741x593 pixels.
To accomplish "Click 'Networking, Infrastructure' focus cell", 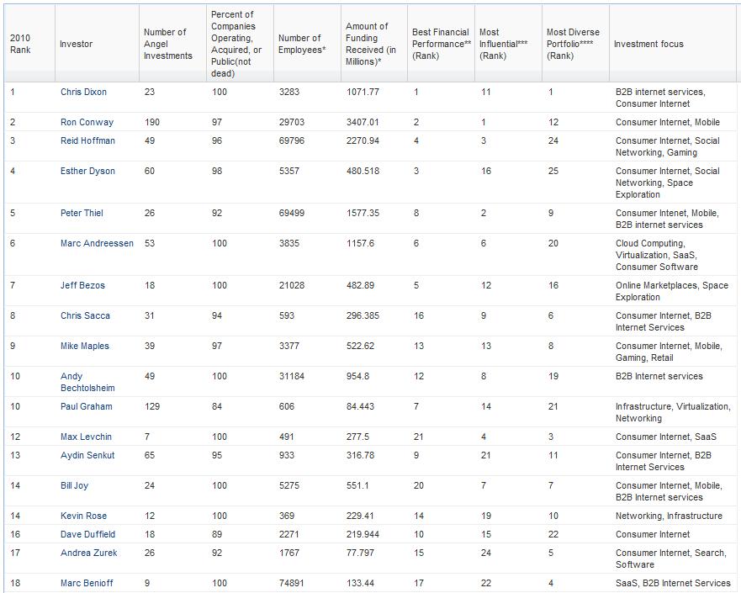I will click(x=669, y=516).
